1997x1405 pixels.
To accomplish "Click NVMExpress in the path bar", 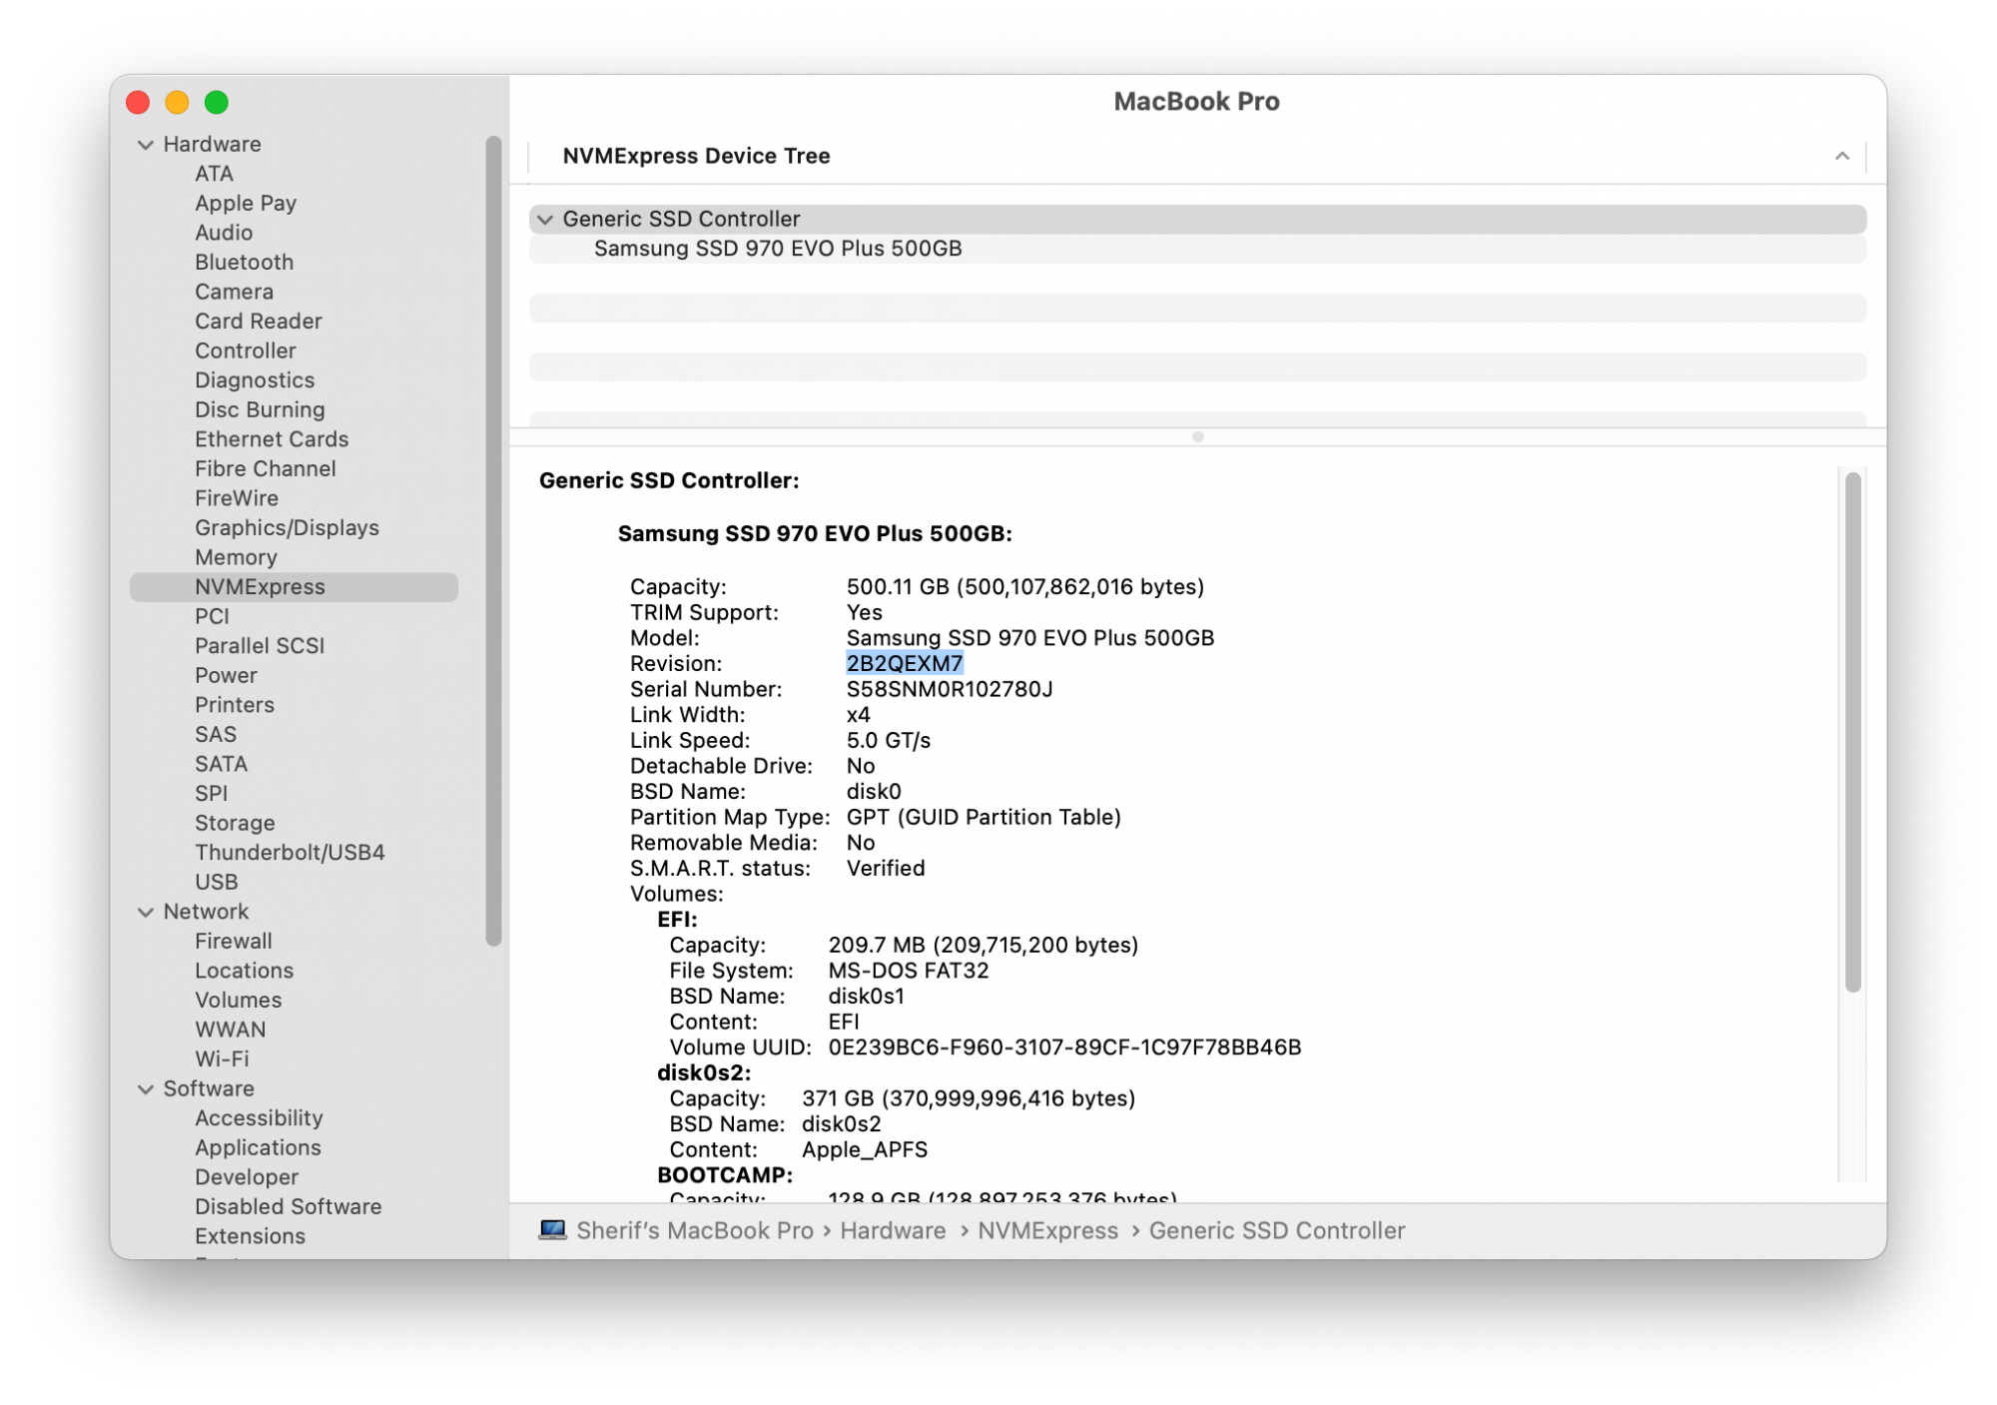I will click(1047, 1231).
